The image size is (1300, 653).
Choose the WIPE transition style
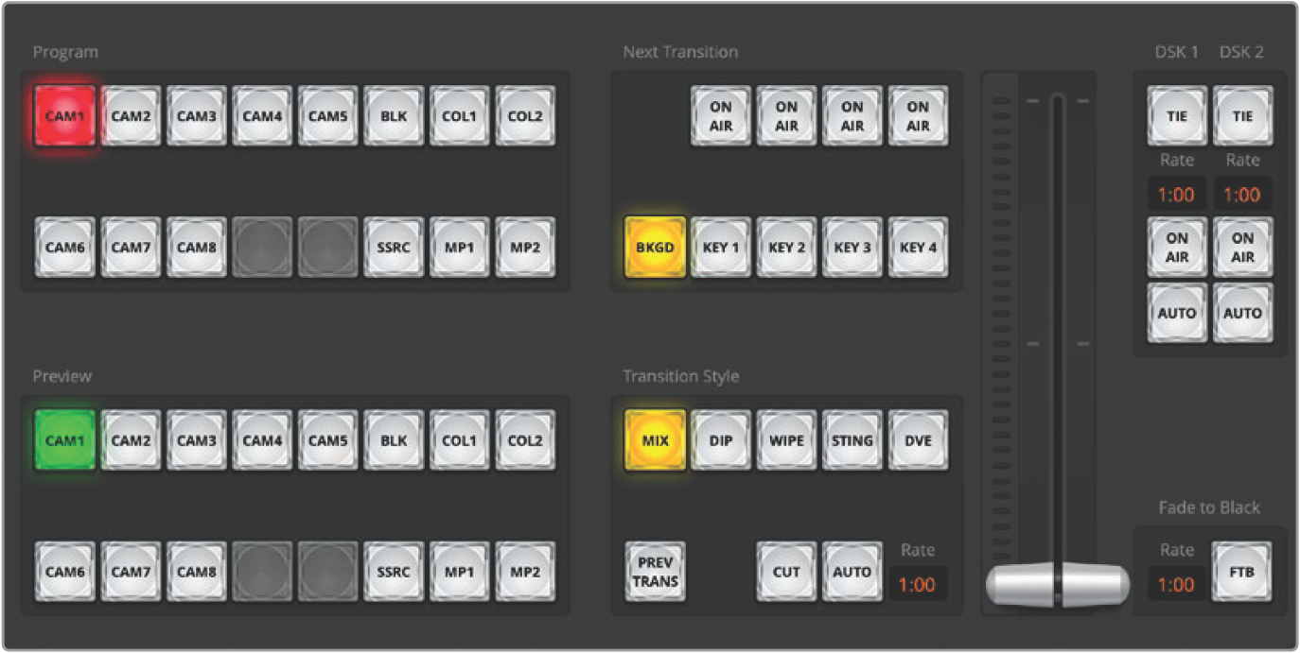(786, 440)
